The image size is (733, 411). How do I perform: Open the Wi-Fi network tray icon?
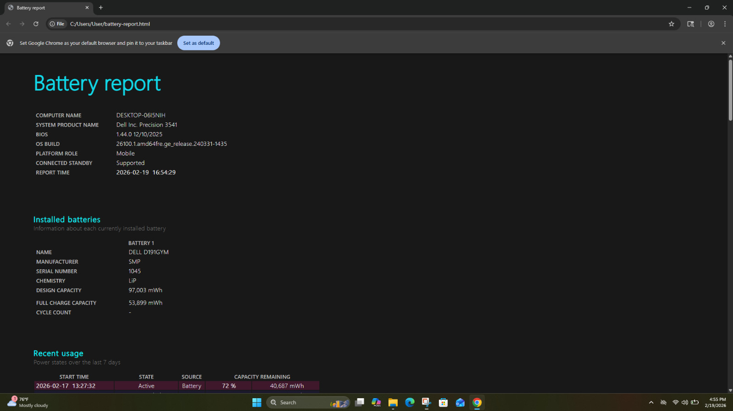pyautogui.click(x=675, y=402)
